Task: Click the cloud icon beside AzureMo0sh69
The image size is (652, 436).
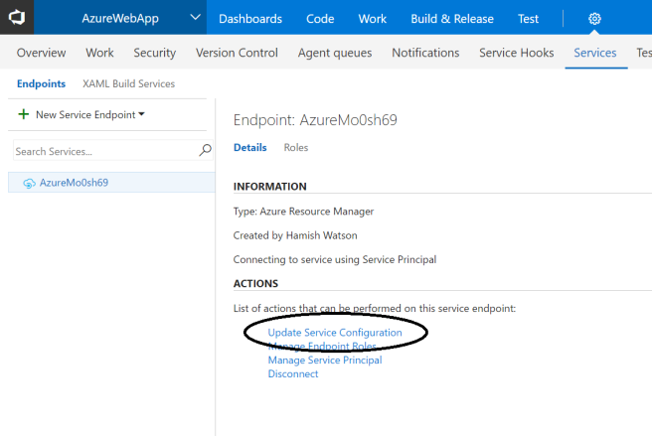Action: click(29, 184)
